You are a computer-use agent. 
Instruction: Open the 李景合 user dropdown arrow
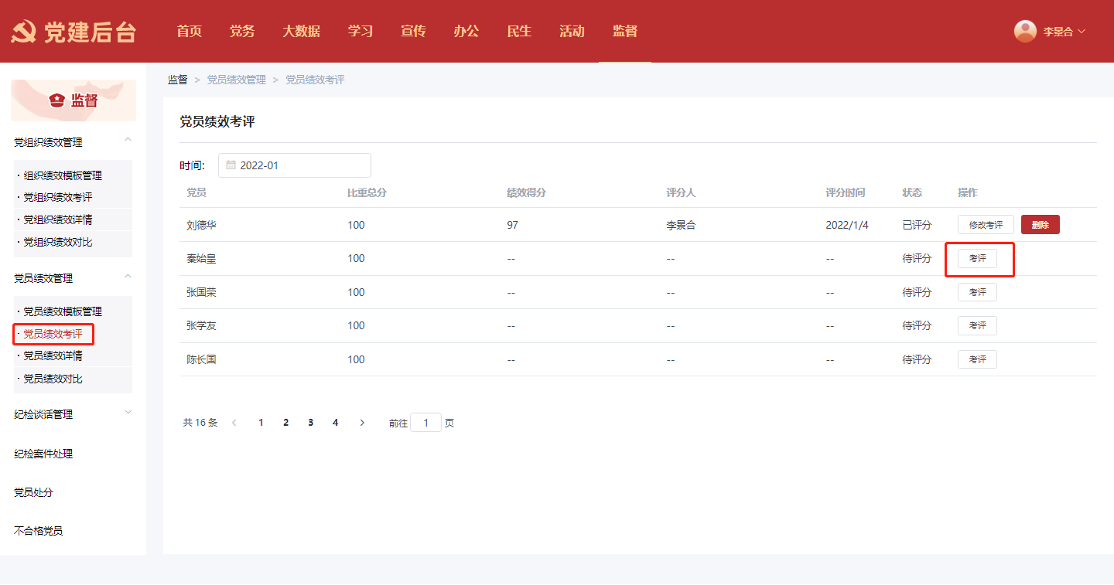pyautogui.click(x=1082, y=32)
